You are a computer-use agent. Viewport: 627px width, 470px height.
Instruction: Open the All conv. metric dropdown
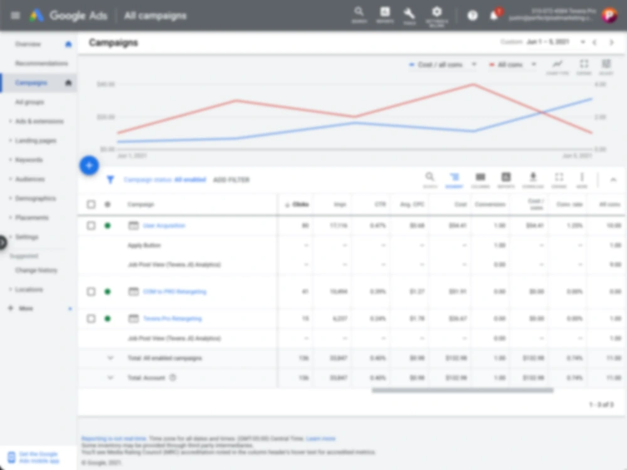click(513, 65)
